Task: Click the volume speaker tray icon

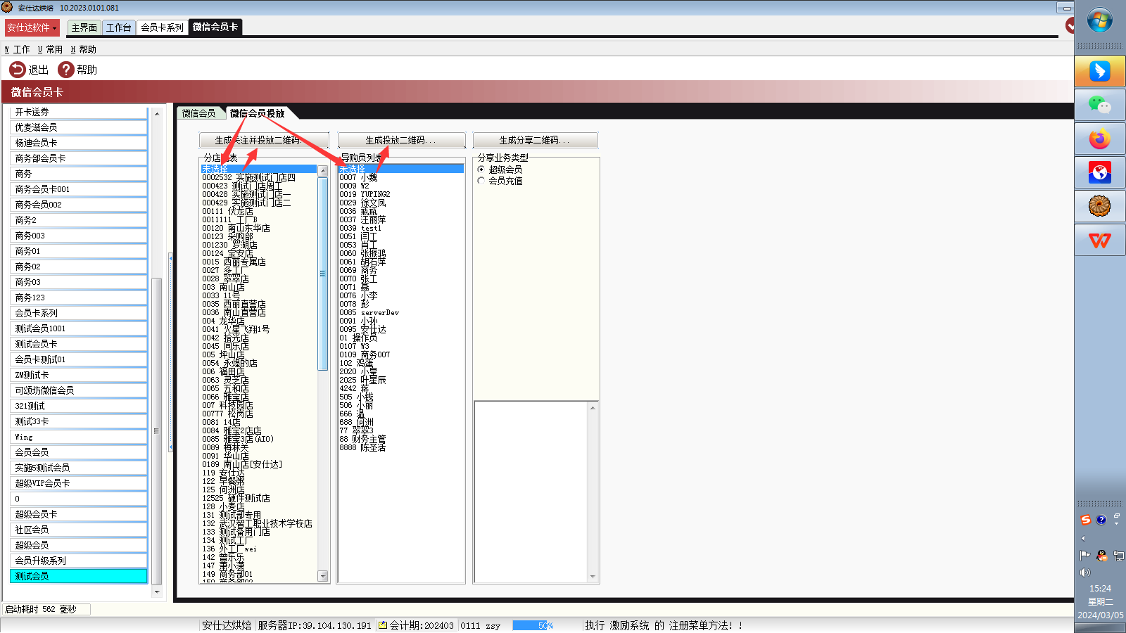Action: coord(1084,573)
